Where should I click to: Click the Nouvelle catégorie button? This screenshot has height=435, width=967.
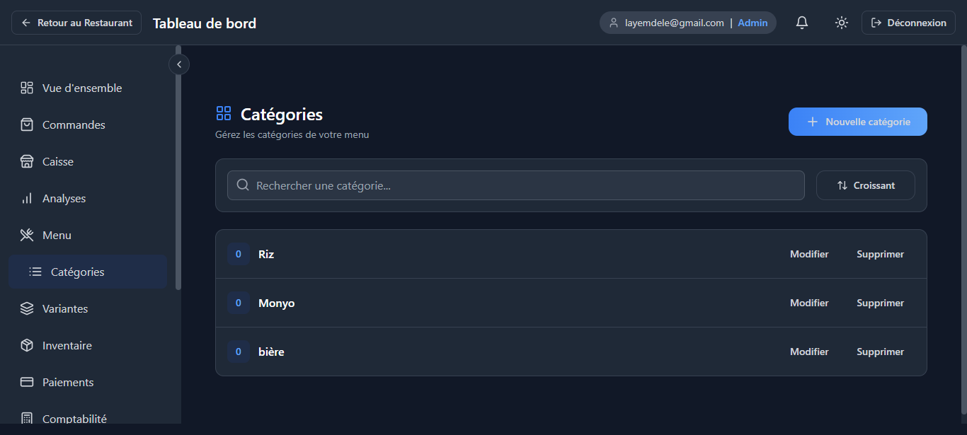858,122
